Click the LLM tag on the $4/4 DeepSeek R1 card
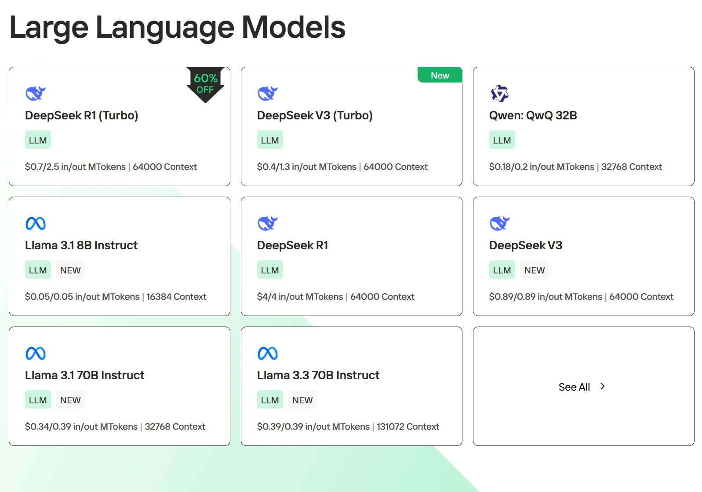702x492 pixels. 270,270
